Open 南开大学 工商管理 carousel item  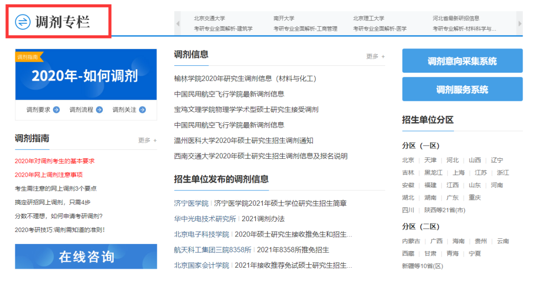tap(305, 24)
